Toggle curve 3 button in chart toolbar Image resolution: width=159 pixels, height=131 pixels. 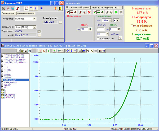tap(48, 51)
